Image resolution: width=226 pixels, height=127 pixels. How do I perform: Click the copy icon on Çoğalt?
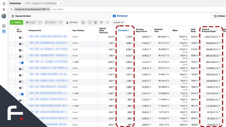click(x=27, y=22)
